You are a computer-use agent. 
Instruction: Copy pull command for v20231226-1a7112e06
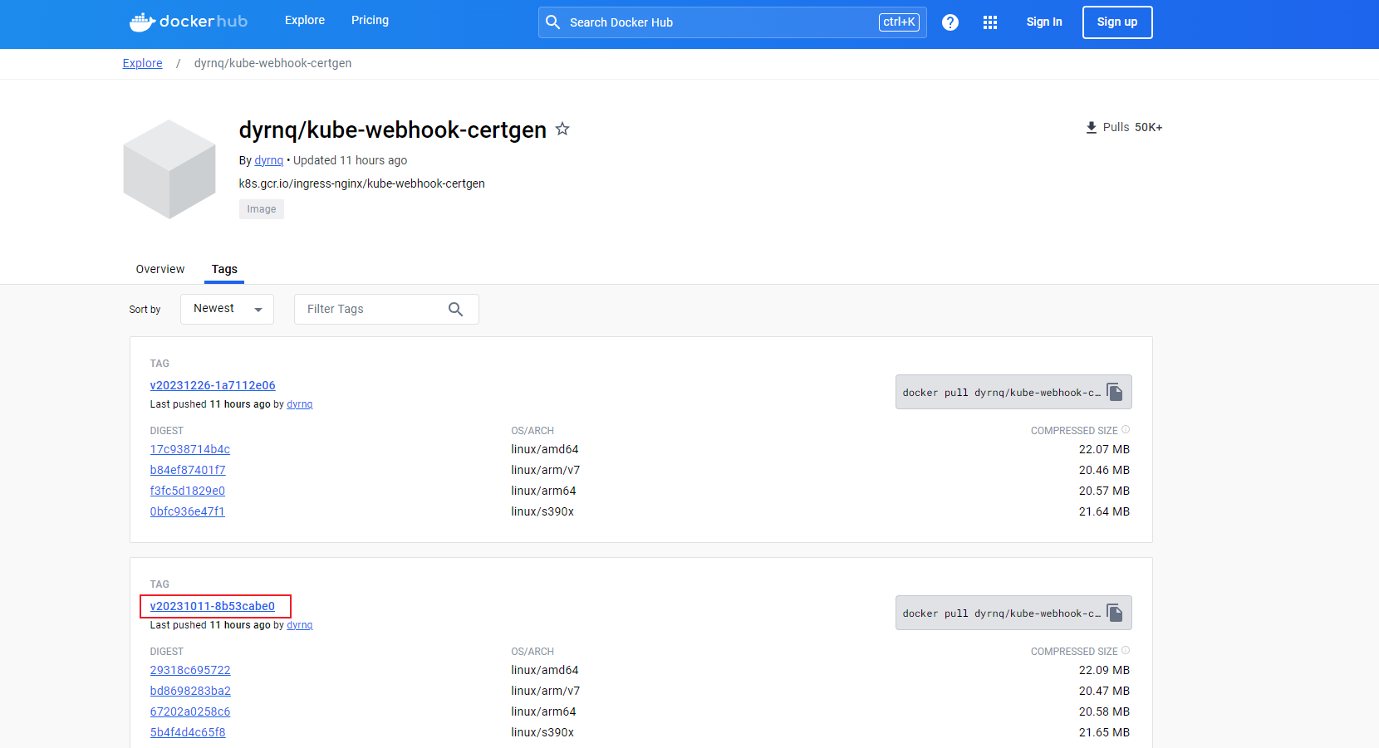click(x=1115, y=392)
